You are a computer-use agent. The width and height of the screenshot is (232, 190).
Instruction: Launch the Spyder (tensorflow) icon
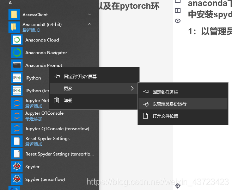pyautogui.click(x=17, y=179)
